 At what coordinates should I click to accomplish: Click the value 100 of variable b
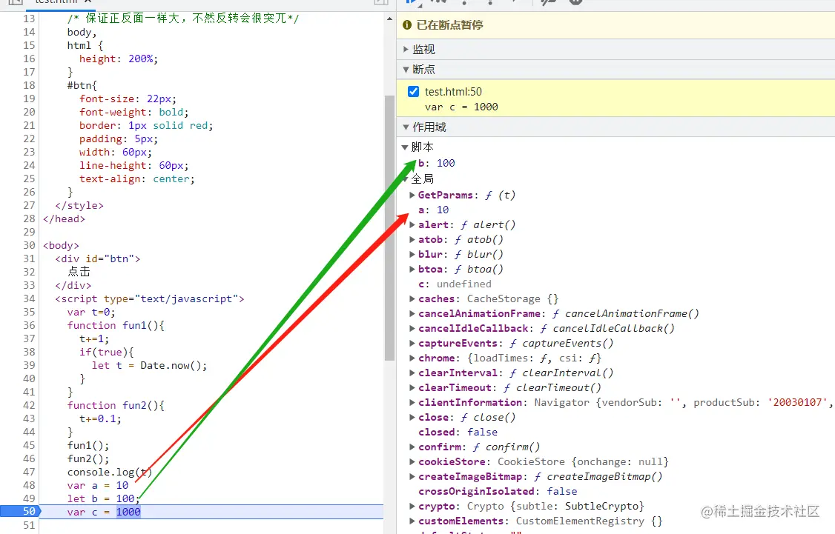tap(446, 163)
